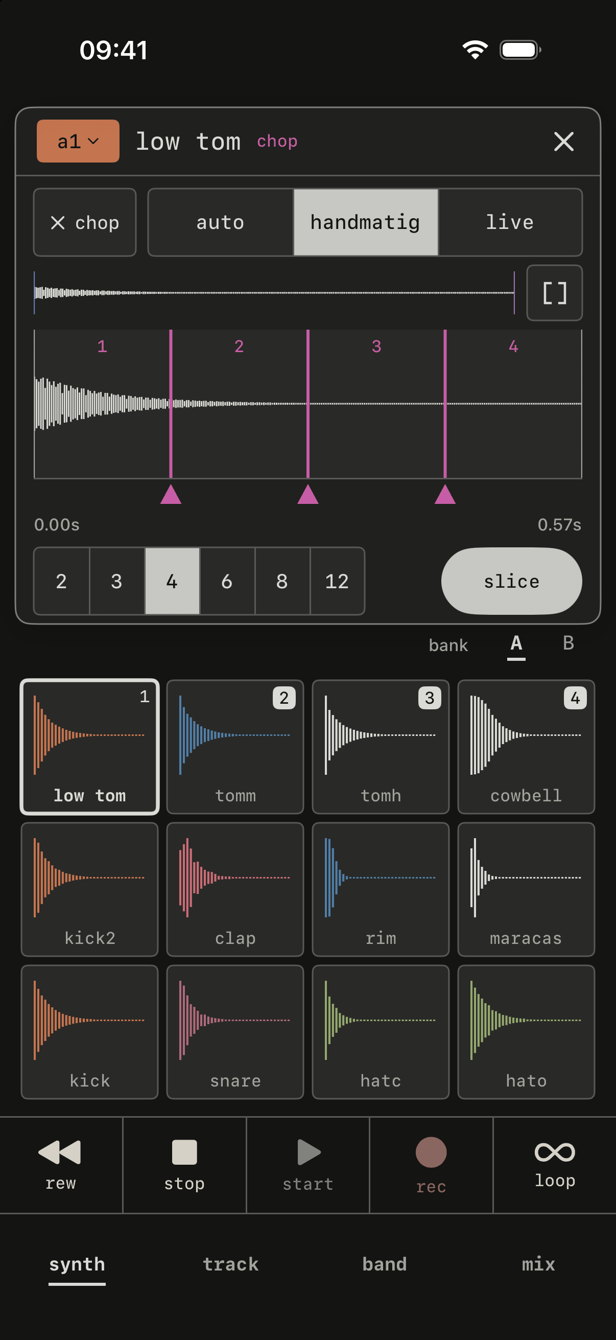Tap the rec circle icon
The image size is (616, 1340).
coord(431,1152)
